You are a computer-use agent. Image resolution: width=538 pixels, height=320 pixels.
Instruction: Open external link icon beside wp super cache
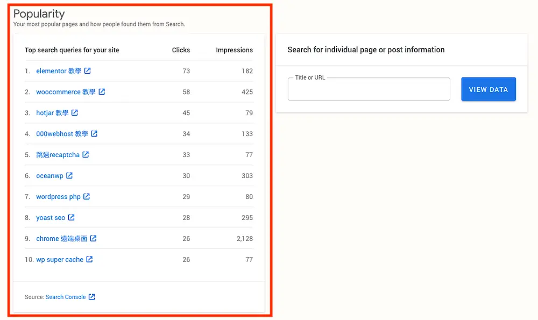pyautogui.click(x=89, y=259)
